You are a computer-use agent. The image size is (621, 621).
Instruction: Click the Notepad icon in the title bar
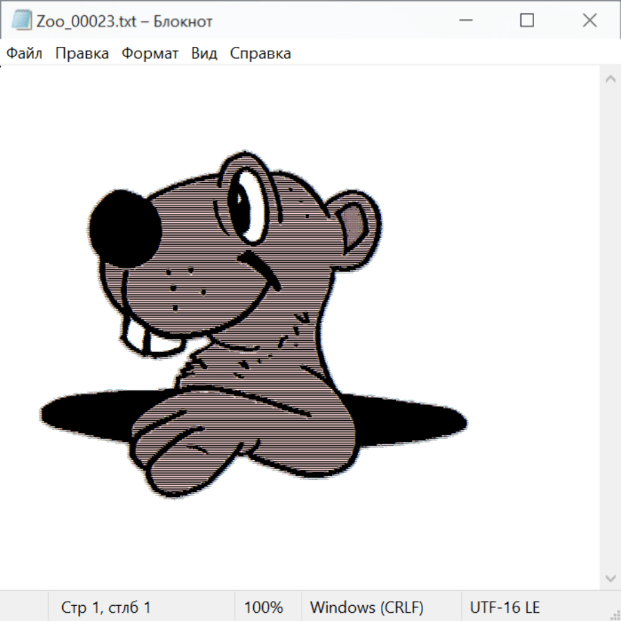pos(21,21)
